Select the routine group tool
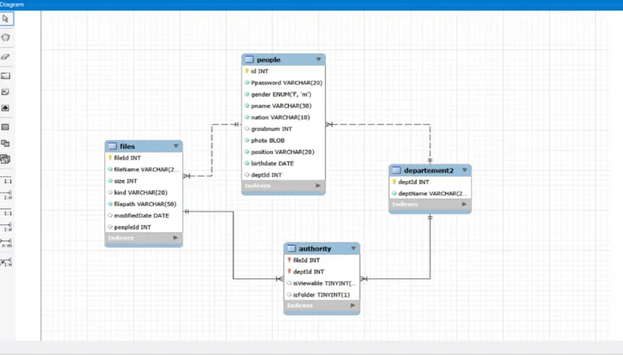 [x=6, y=159]
